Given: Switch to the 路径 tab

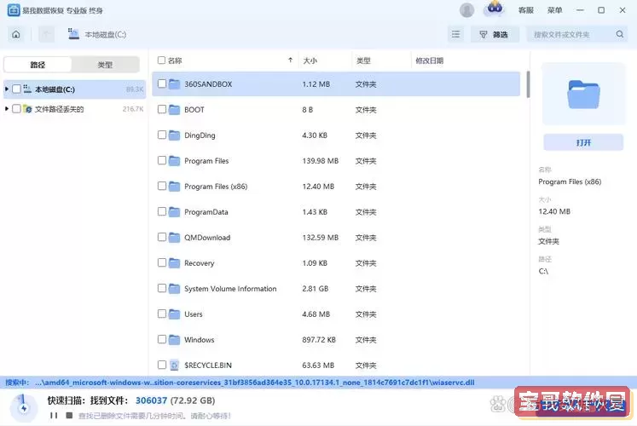Looking at the screenshot, I should click(x=38, y=65).
